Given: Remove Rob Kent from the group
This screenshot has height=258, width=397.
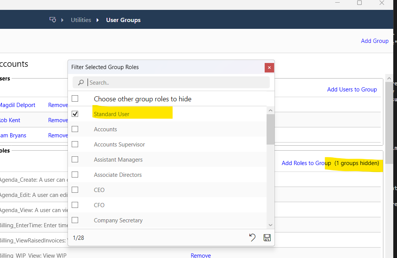Looking at the screenshot, I should [58, 120].
